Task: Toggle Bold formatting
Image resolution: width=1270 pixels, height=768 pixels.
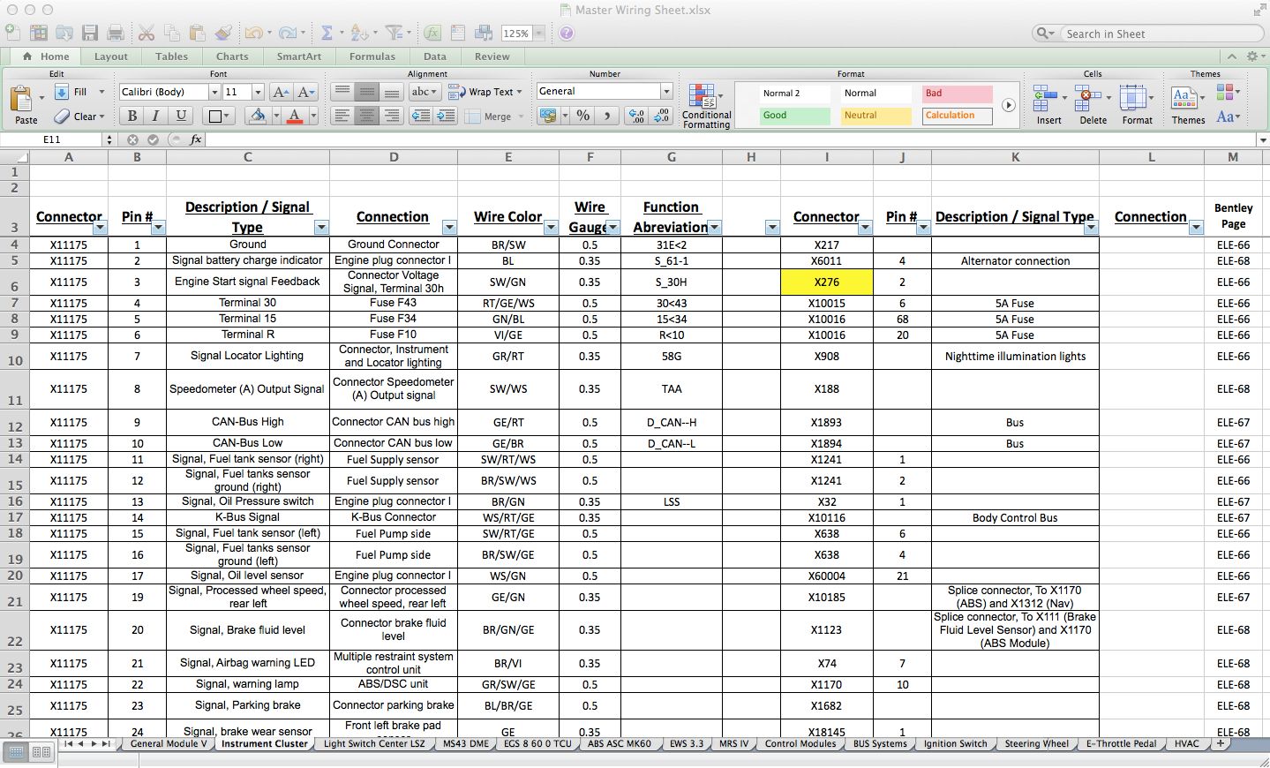Action: tap(132, 116)
